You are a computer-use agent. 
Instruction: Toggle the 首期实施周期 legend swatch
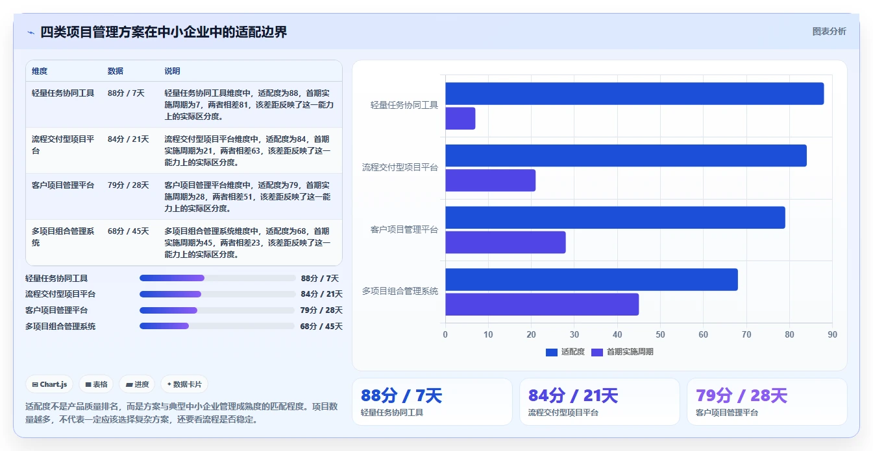pyautogui.click(x=597, y=352)
